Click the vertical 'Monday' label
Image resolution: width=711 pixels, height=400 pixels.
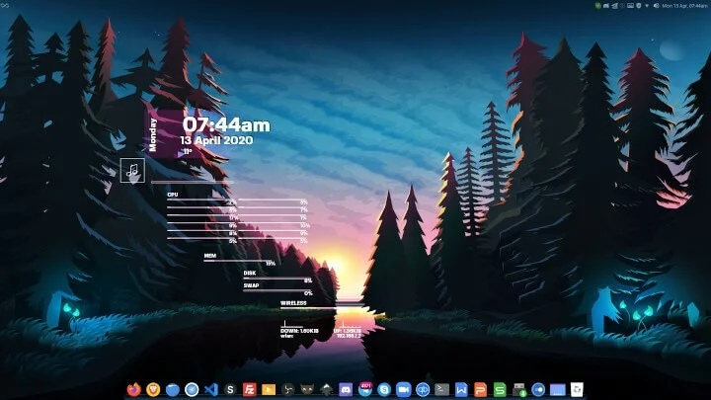[x=153, y=134]
